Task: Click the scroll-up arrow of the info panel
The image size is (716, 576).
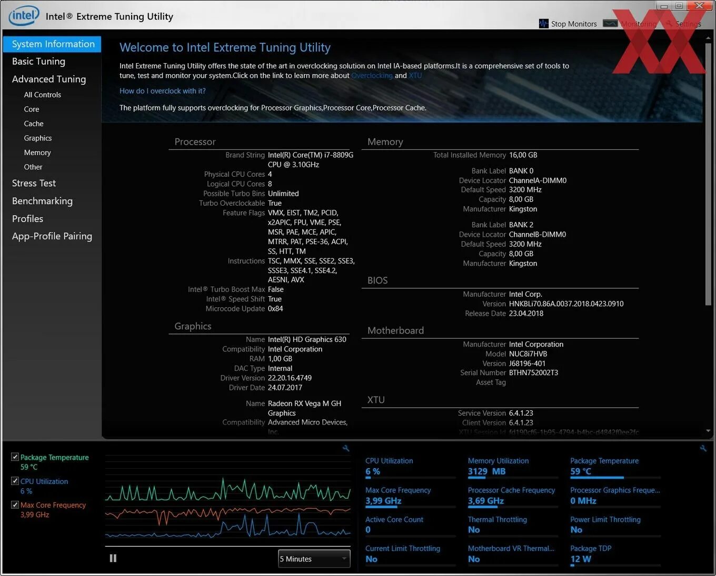Action: [x=708, y=39]
